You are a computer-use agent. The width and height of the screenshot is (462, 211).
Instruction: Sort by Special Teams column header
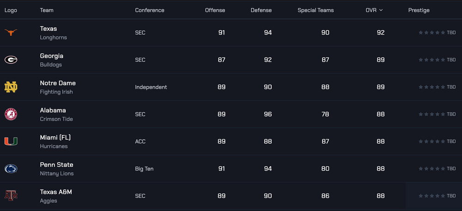tap(316, 10)
